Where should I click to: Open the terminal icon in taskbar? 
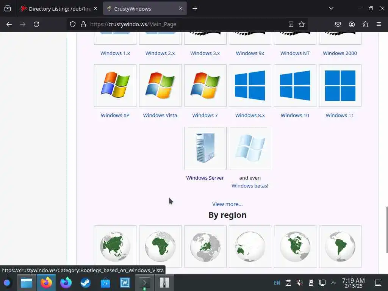pyautogui.click(x=145, y=283)
